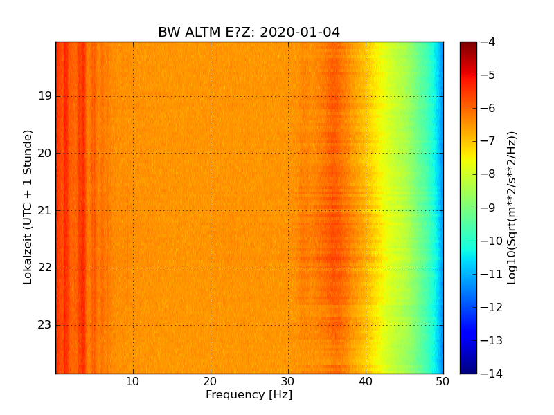This screenshot has width=554, height=415.
Task: Click the Lokalzeit (UTC + 1 Stunde) axis label
Action: (28, 207)
